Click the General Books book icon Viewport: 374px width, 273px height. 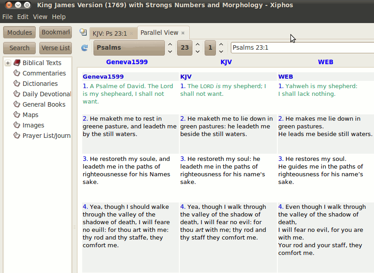[17, 104]
